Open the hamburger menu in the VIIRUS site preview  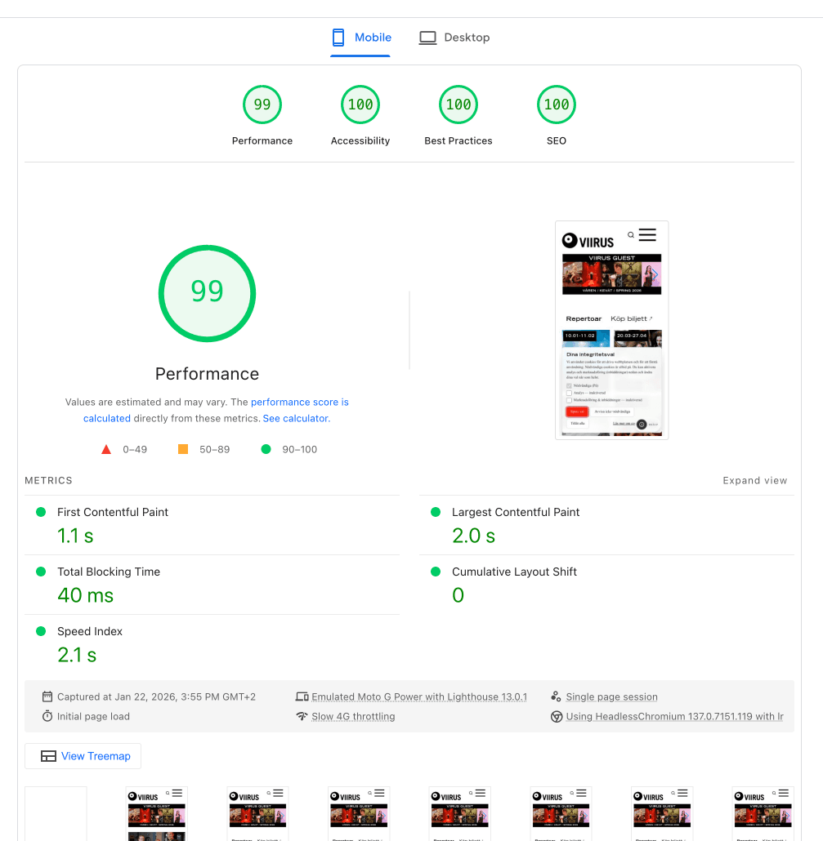647,235
